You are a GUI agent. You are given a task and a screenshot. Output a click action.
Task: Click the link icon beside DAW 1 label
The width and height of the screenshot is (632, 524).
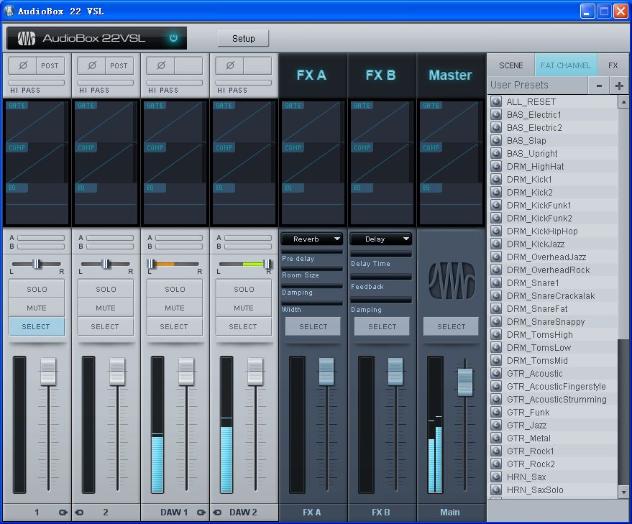point(201,512)
